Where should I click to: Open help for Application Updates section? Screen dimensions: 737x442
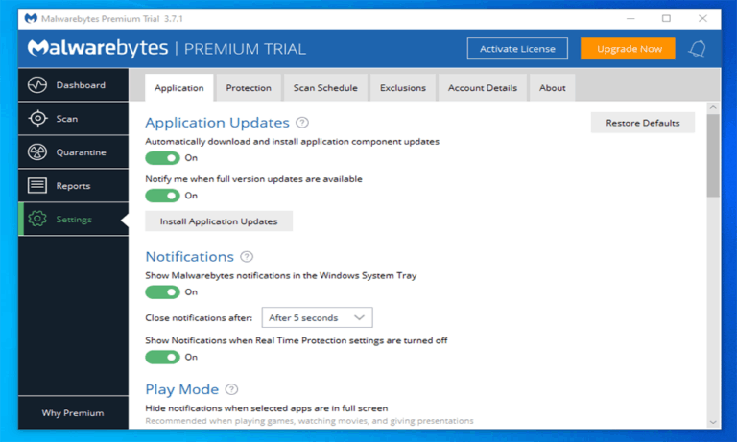[x=302, y=123]
